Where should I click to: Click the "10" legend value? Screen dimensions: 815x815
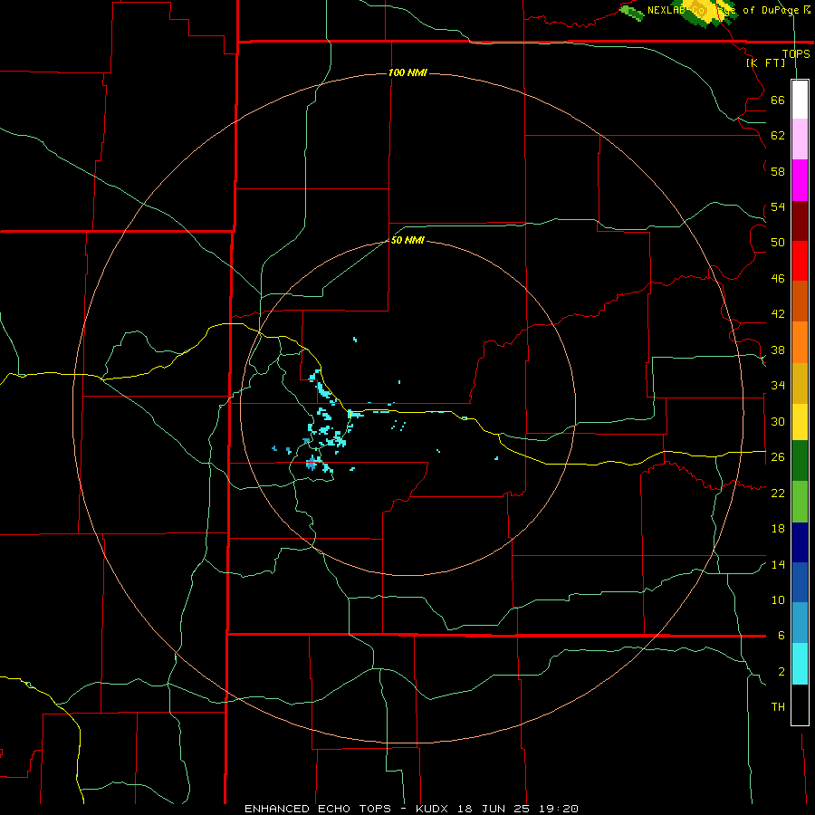click(778, 599)
